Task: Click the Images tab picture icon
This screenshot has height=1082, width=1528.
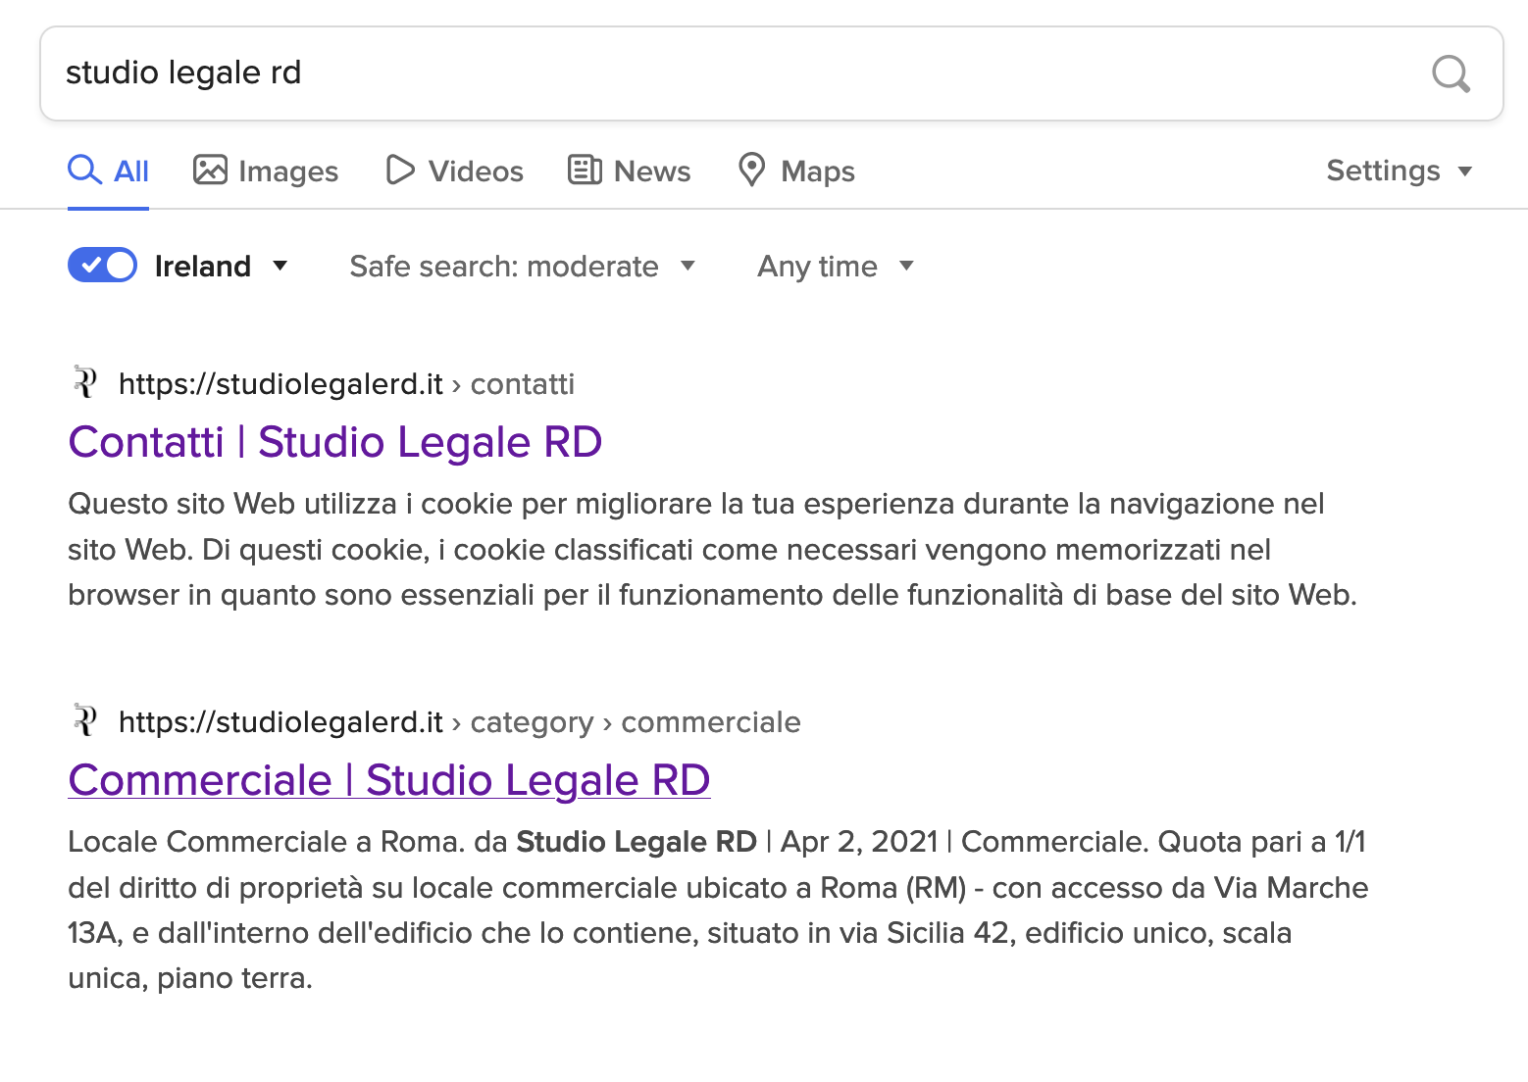Action: 210,171
